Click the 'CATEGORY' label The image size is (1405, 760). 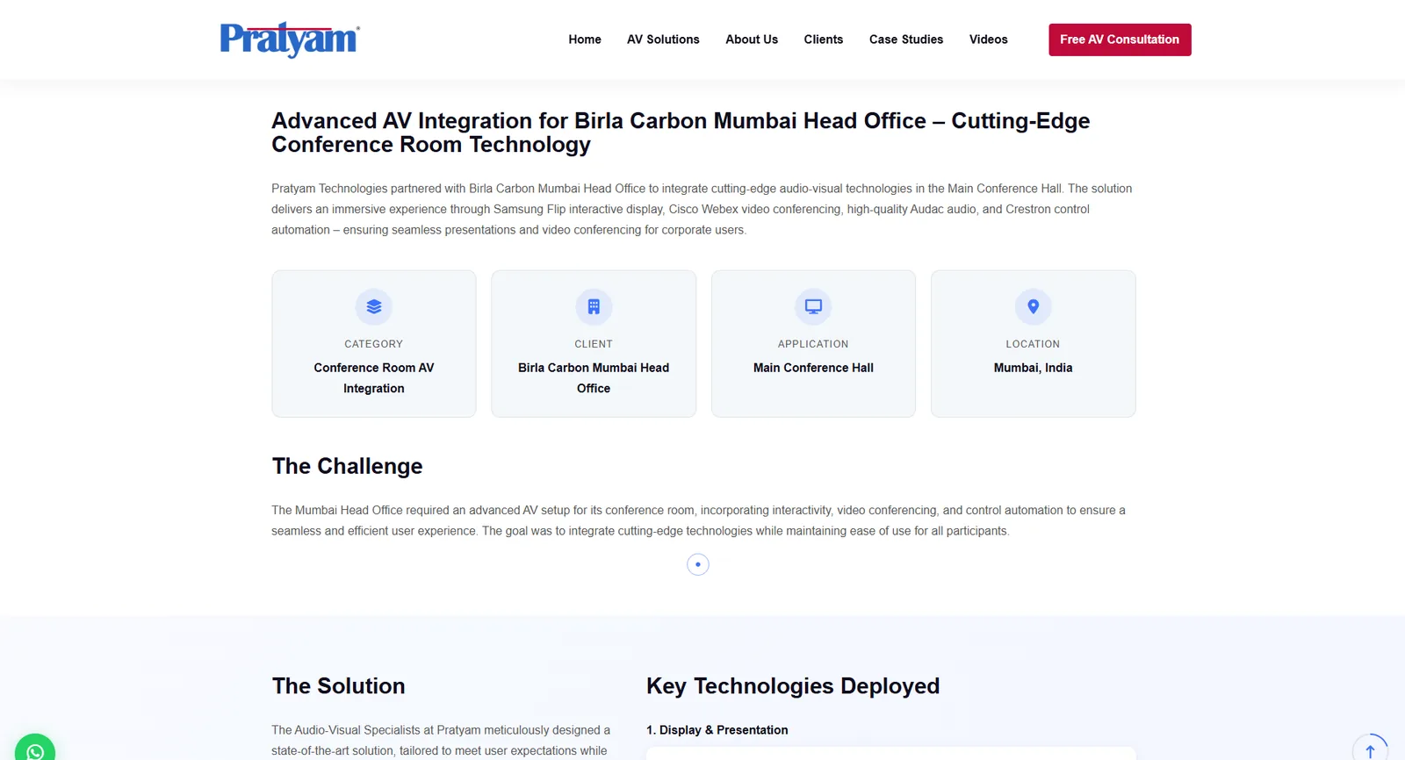pyautogui.click(x=374, y=344)
